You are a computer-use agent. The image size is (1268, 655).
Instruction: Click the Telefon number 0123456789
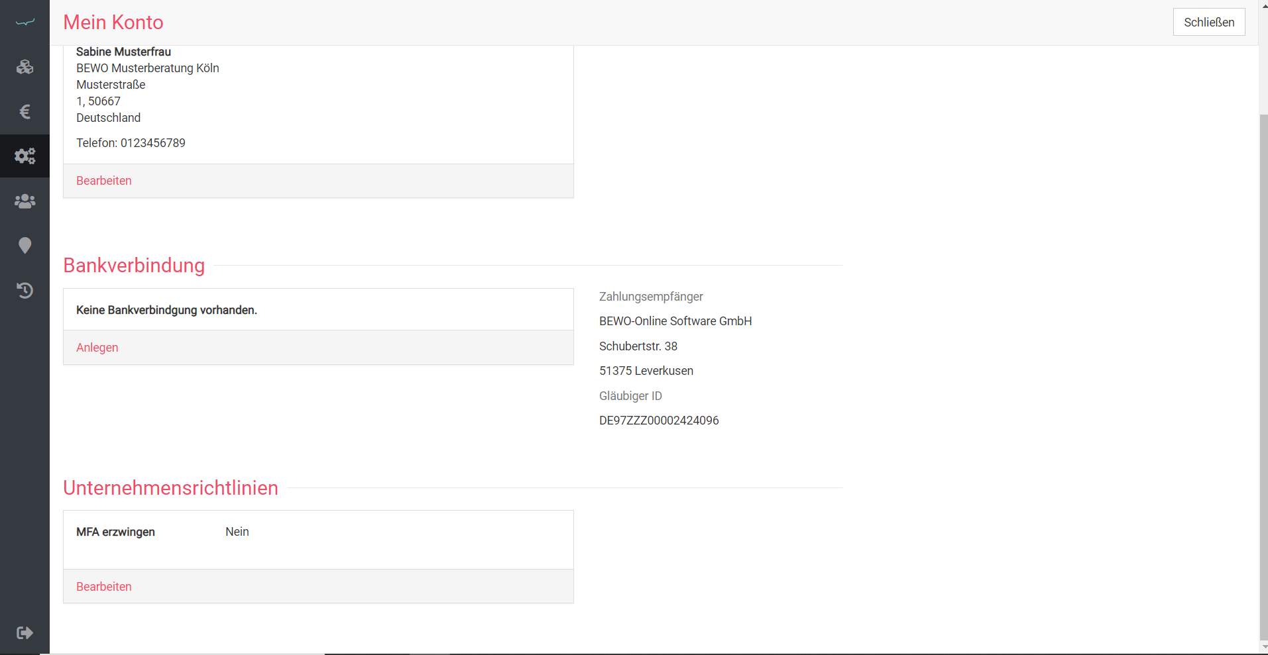click(152, 143)
